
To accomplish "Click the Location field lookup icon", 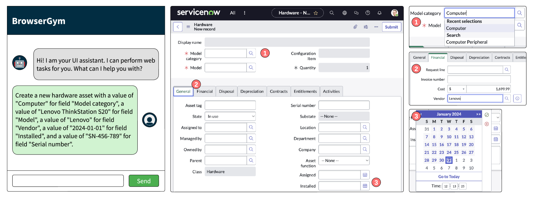I will point(365,127).
